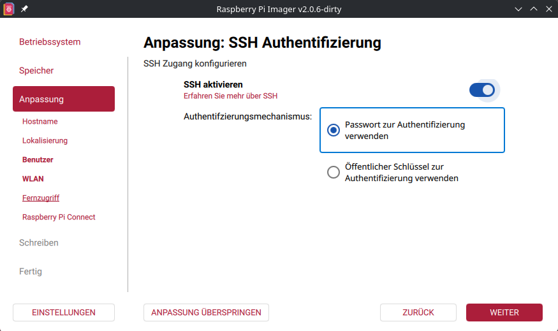Viewport: 558px width, 331px height.
Task: Maximize the Imager window
Action: pyautogui.click(x=533, y=9)
